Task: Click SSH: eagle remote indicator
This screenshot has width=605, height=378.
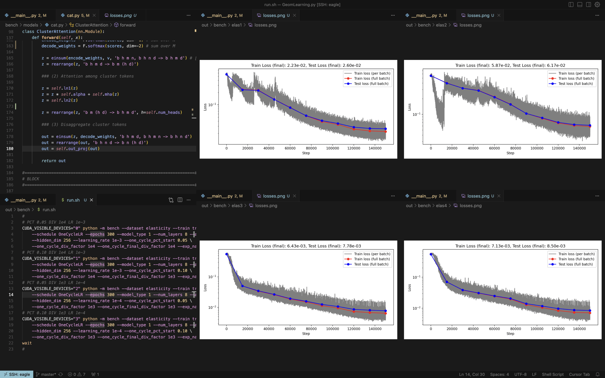Action: coord(17,374)
